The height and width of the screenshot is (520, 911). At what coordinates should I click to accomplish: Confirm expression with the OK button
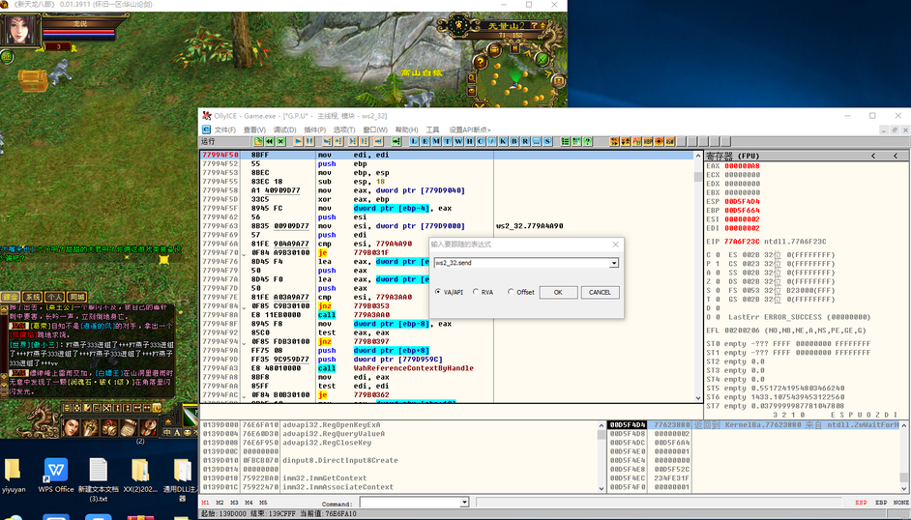[x=558, y=292]
